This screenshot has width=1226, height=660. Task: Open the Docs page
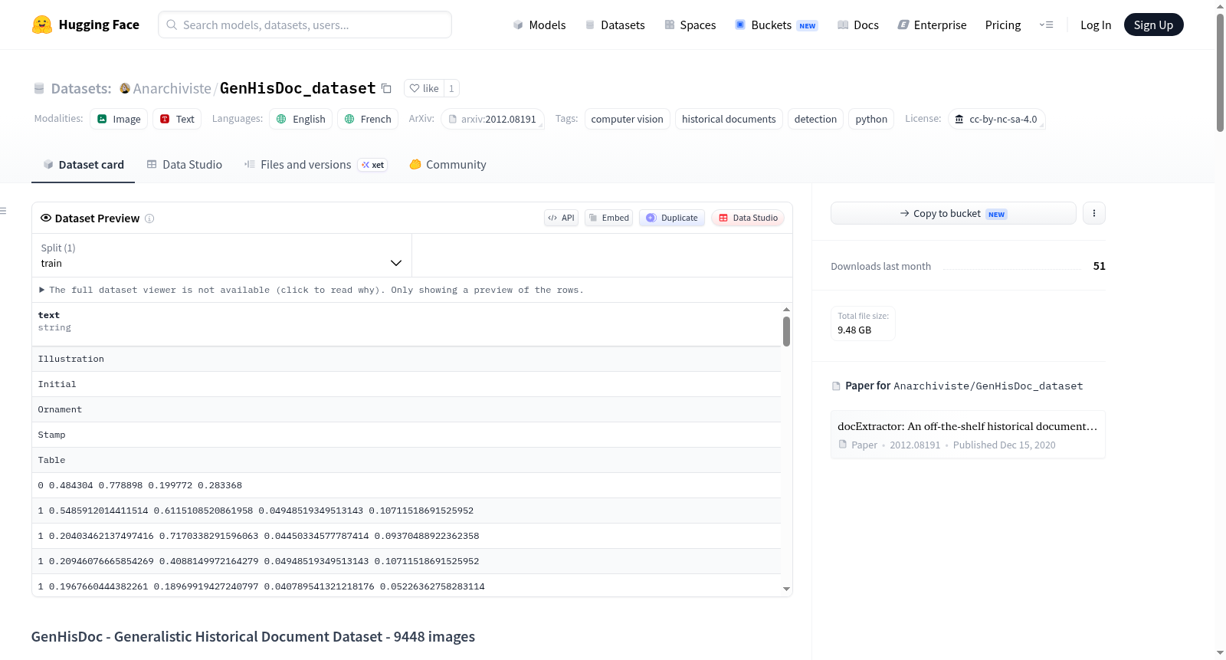[858, 25]
